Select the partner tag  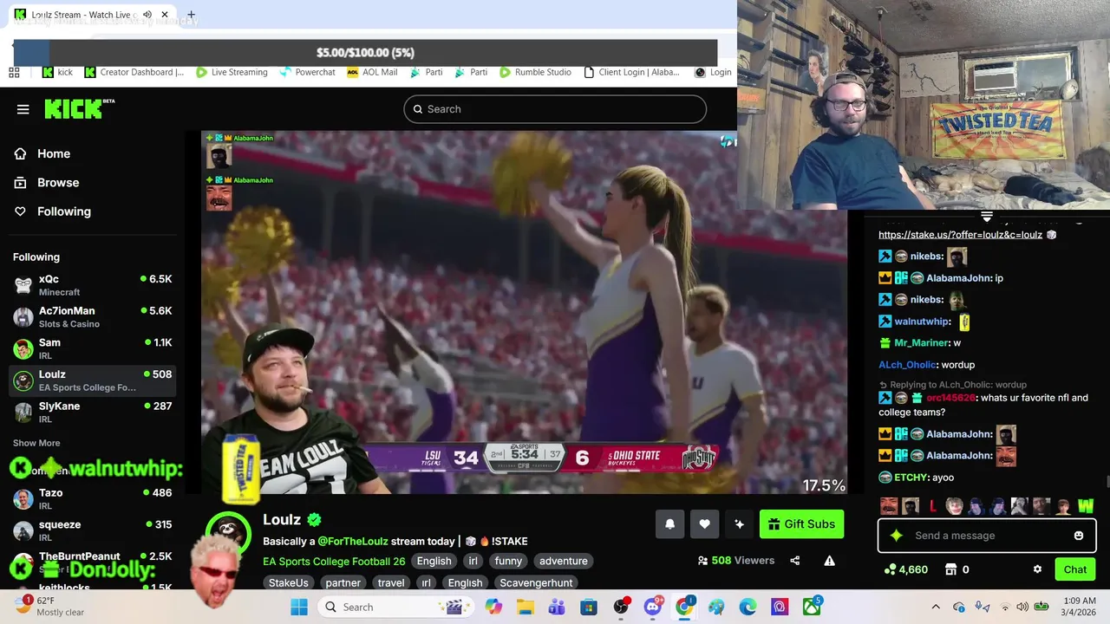click(343, 582)
